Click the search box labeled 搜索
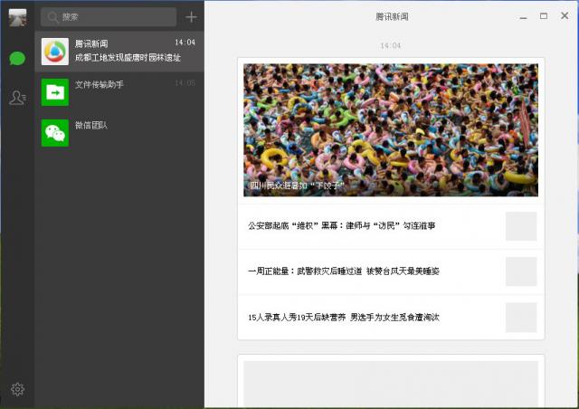579x409 pixels. tap(109, 17)
